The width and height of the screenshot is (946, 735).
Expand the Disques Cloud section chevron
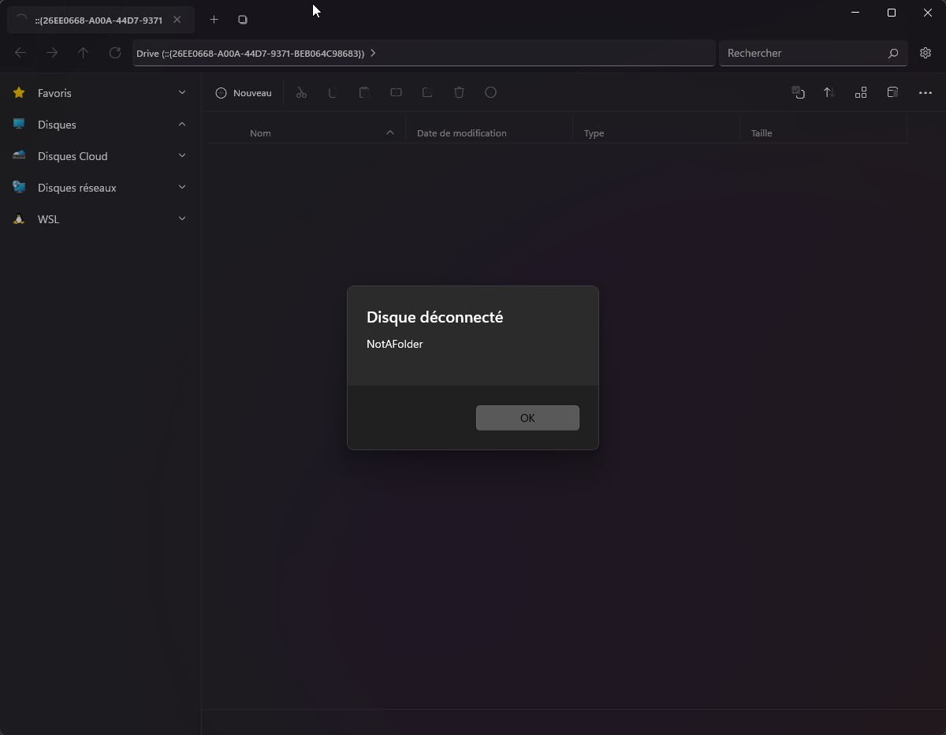182,155
